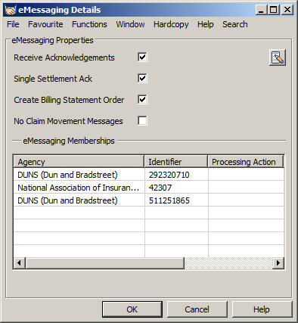
Task: Open the Window menu
Action: (130, 24)
